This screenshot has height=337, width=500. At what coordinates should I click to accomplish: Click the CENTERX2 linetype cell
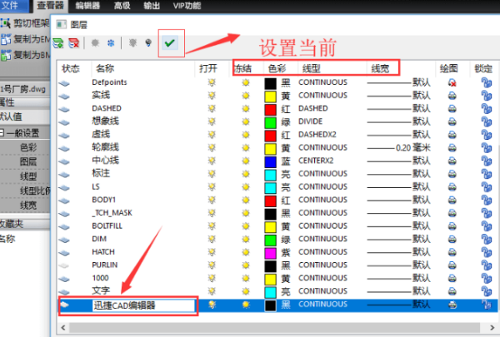coord(316,161)
